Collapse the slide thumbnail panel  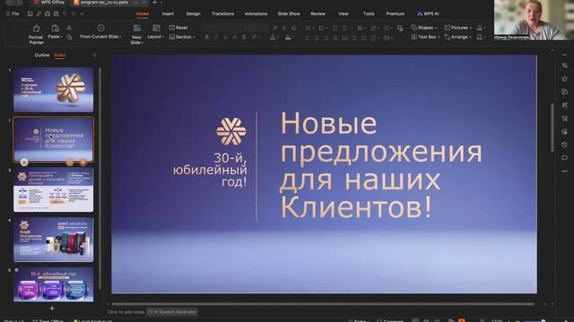(95, 55)
